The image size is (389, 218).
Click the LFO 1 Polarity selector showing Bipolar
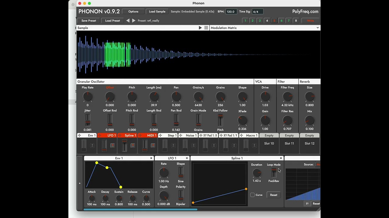[x=181, y=195]
